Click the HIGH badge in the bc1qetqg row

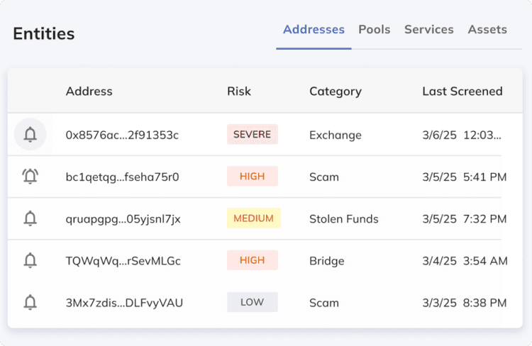click(253, 177)
